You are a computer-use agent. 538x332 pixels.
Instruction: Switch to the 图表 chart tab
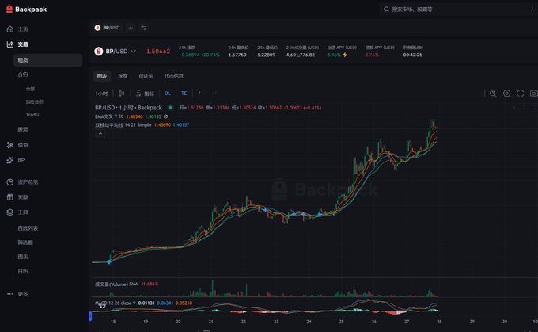(x=102, y=76)
